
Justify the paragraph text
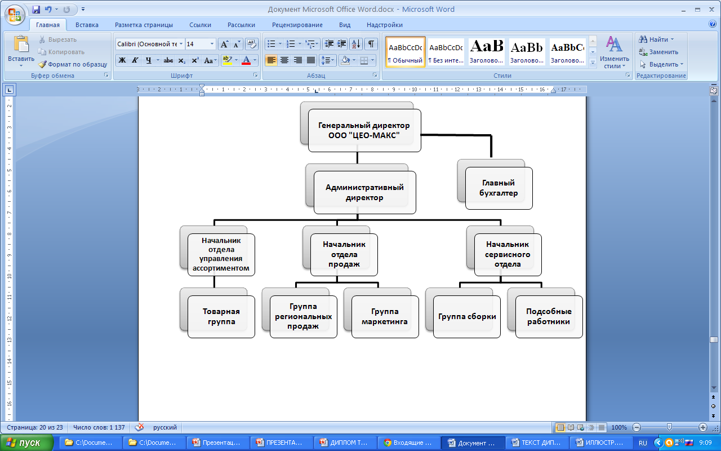click(x=310, y=60)
